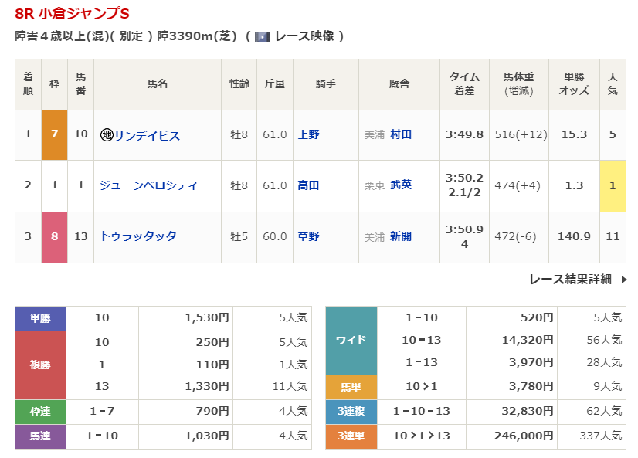Click the 地 badge next to サンデイビス
Image resolution: width=638 pixels, height=458 pixels.
[107, 135]
